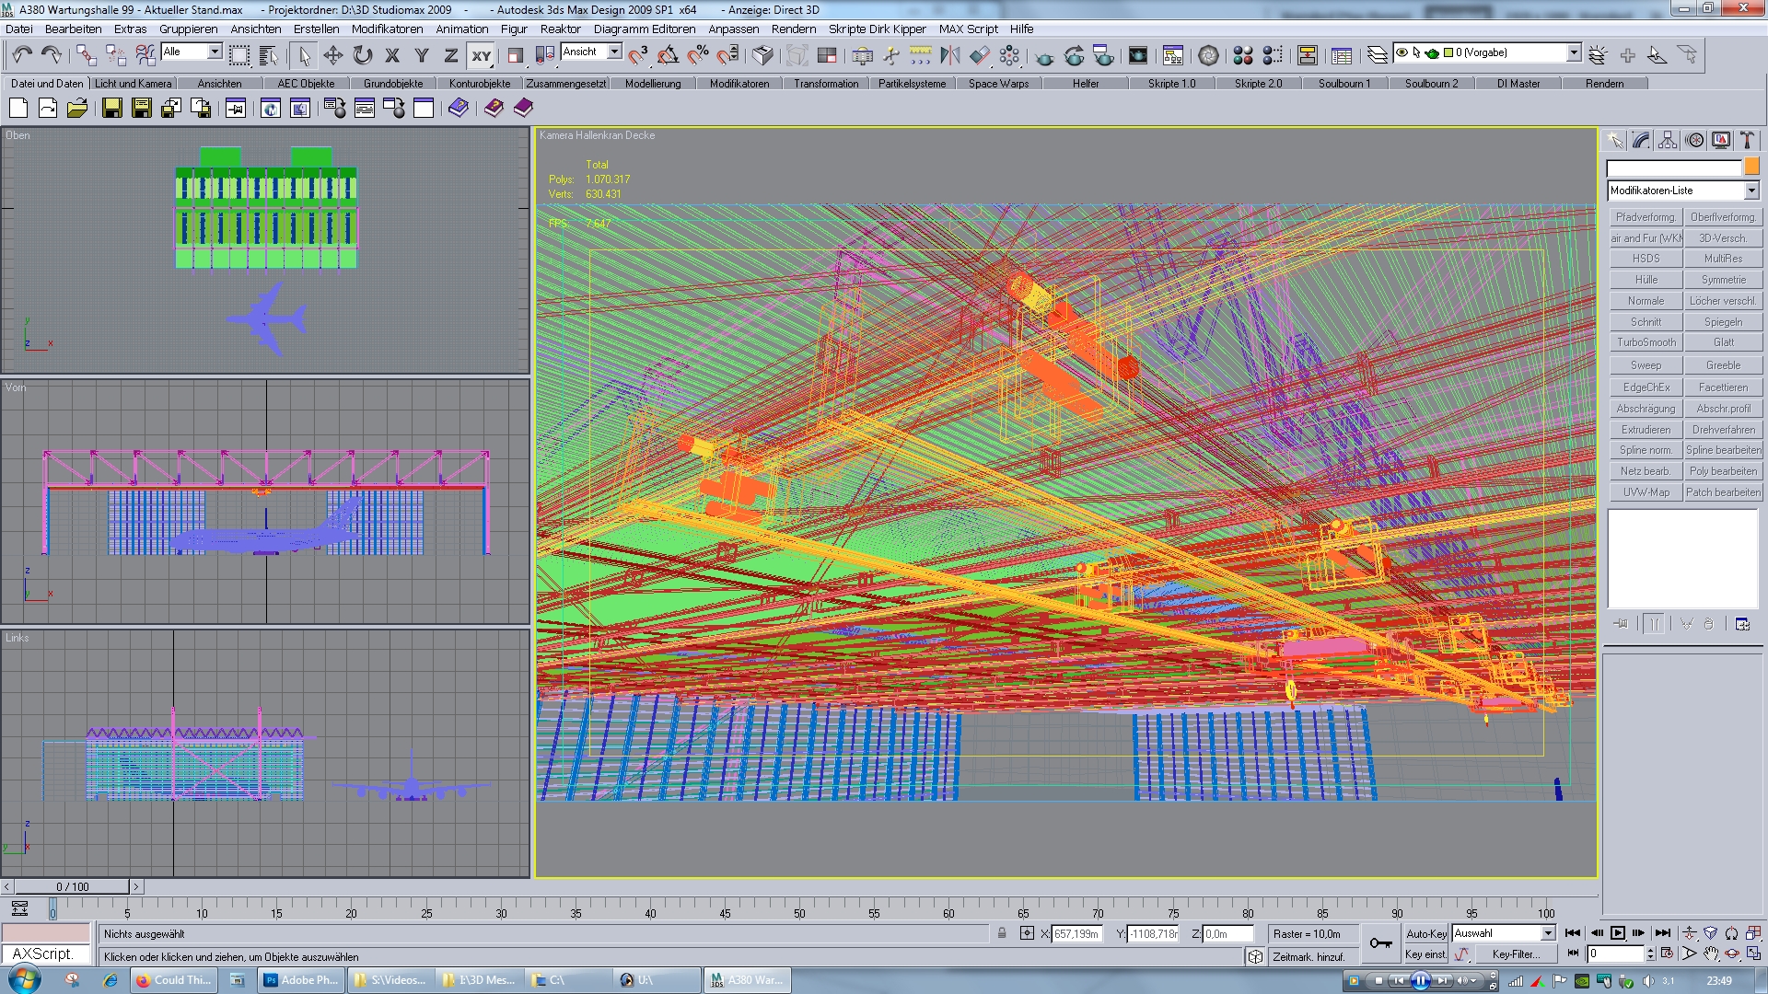Viewport: 1768px width, 994px height.
Task: Toggle the selection lock padlock
Action: pyautogui.click(x=1002, y=933)
